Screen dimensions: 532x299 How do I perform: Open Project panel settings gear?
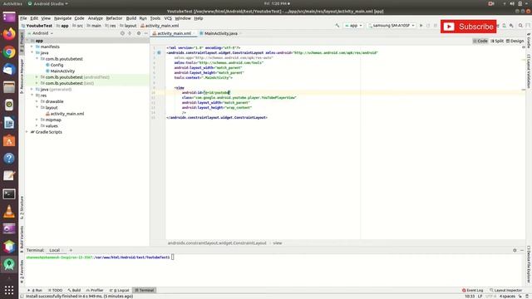(x=139, y=33)
